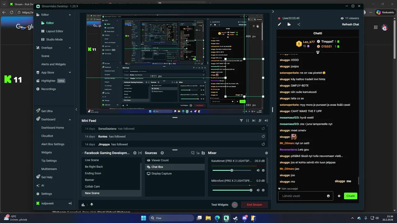The height and width of the screenshot is (223, 397).
Task: Collapse the left sidebar arrow
Action: [x=76, y=109]
